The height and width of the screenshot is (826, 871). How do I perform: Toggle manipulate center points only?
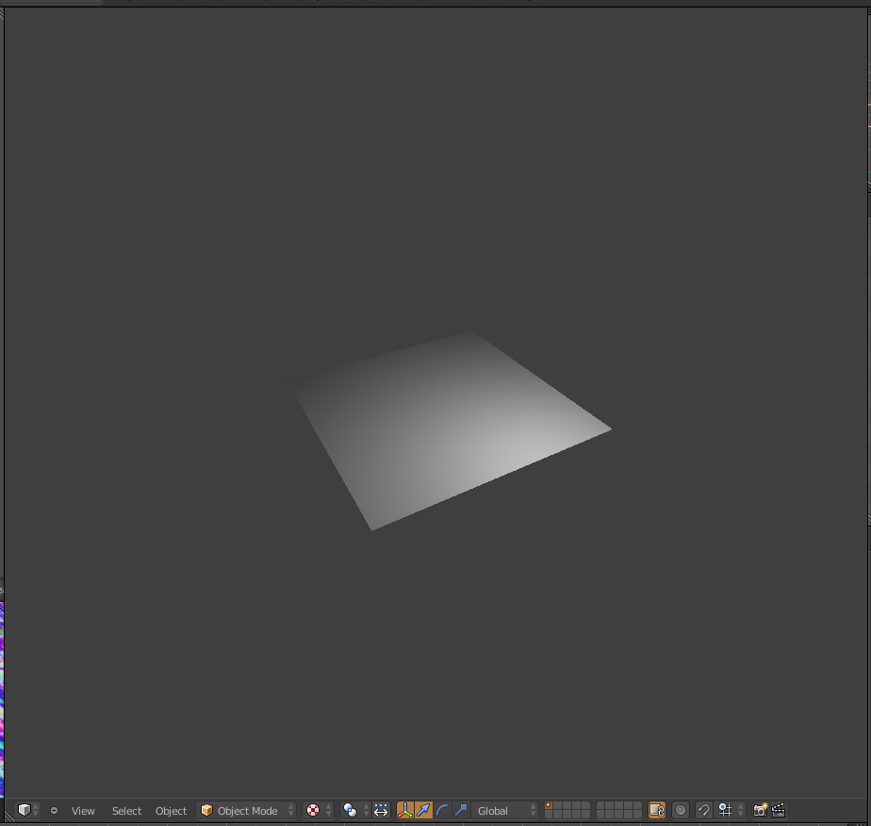[381, 810]
